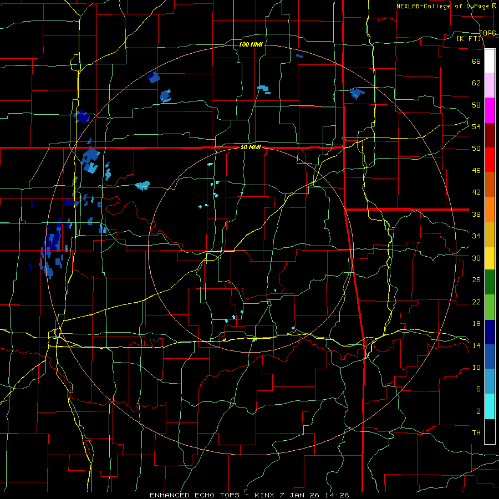This screenshot has width=499, height=499.
Task: Click the "26" scale value
Action: tap(476, 280)
